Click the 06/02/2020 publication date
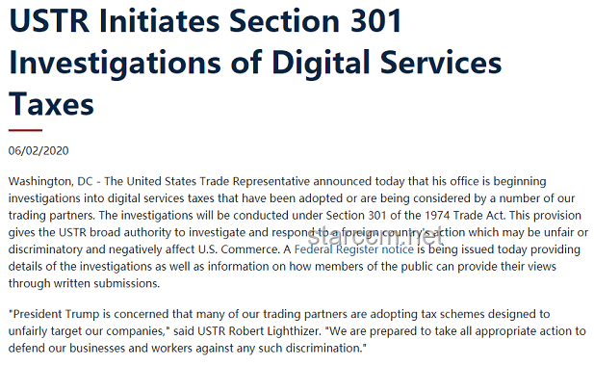 [39, 151]
